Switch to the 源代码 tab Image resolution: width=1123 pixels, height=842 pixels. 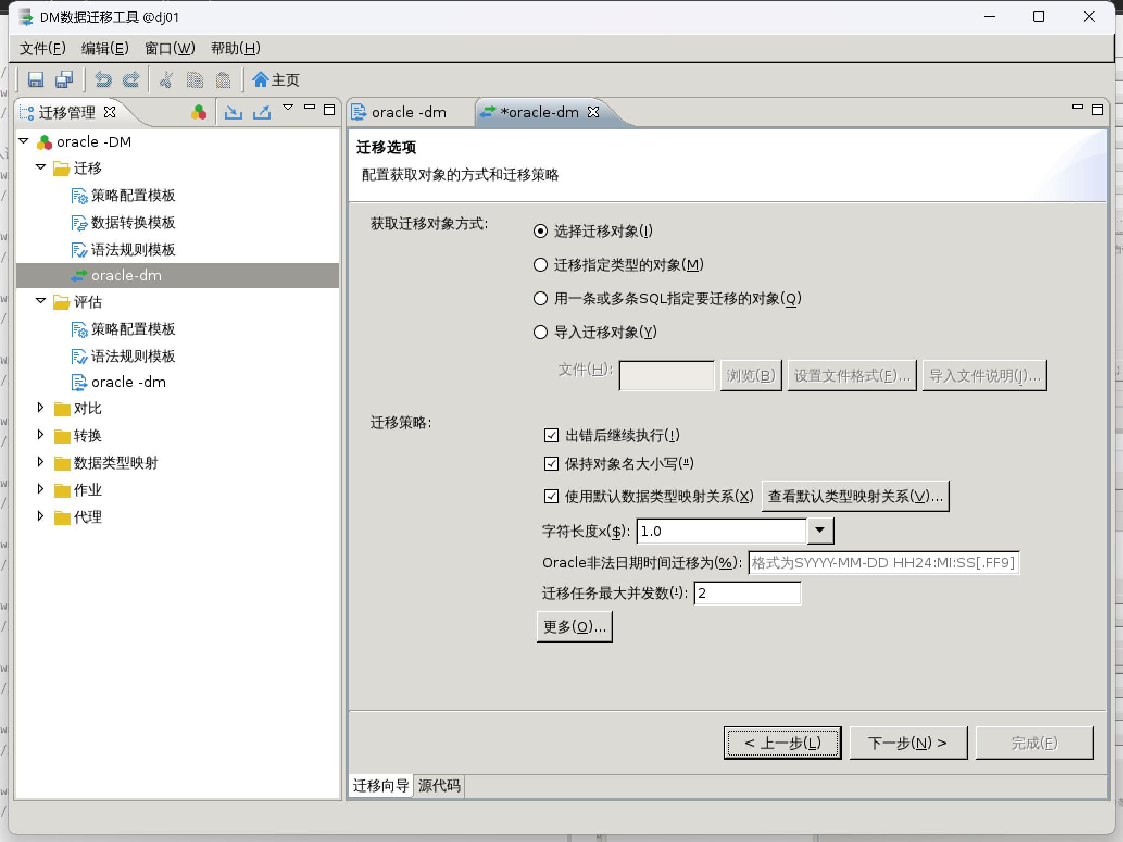click(439, 785)
